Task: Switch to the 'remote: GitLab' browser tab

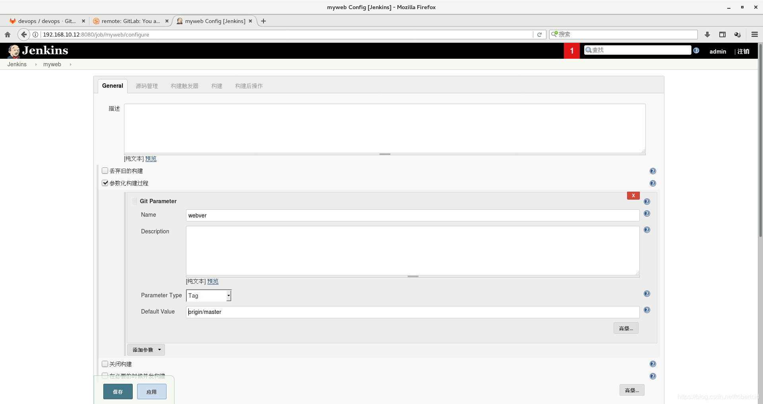Action: [x=131, y=21]
